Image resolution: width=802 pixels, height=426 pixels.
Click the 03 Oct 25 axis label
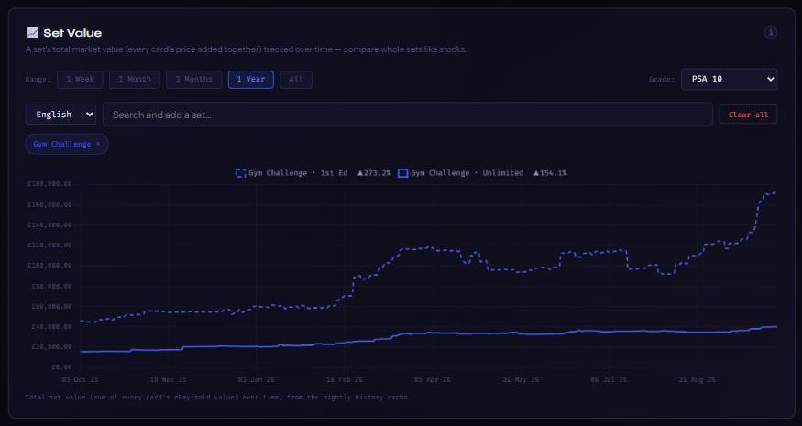coord(81,380)
